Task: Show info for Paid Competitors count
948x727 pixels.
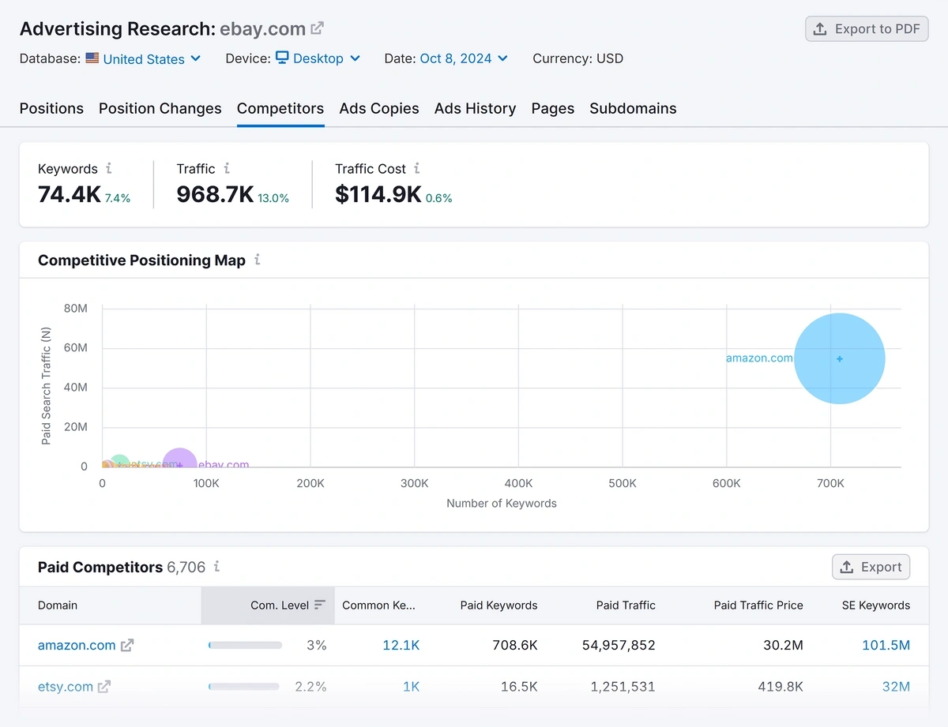Action: coord(216,567)
